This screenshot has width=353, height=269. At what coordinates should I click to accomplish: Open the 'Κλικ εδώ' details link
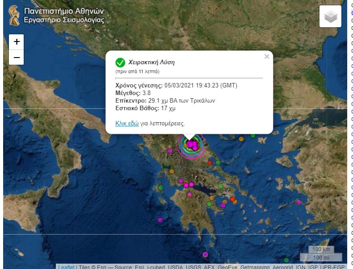[127, 124]
